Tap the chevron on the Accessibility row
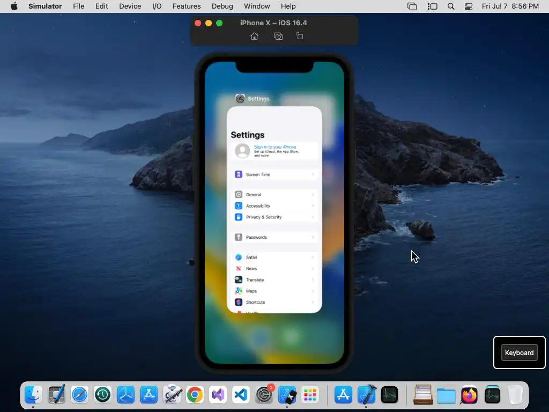Screen dimensions: 549x412 (x=313, y=205)
